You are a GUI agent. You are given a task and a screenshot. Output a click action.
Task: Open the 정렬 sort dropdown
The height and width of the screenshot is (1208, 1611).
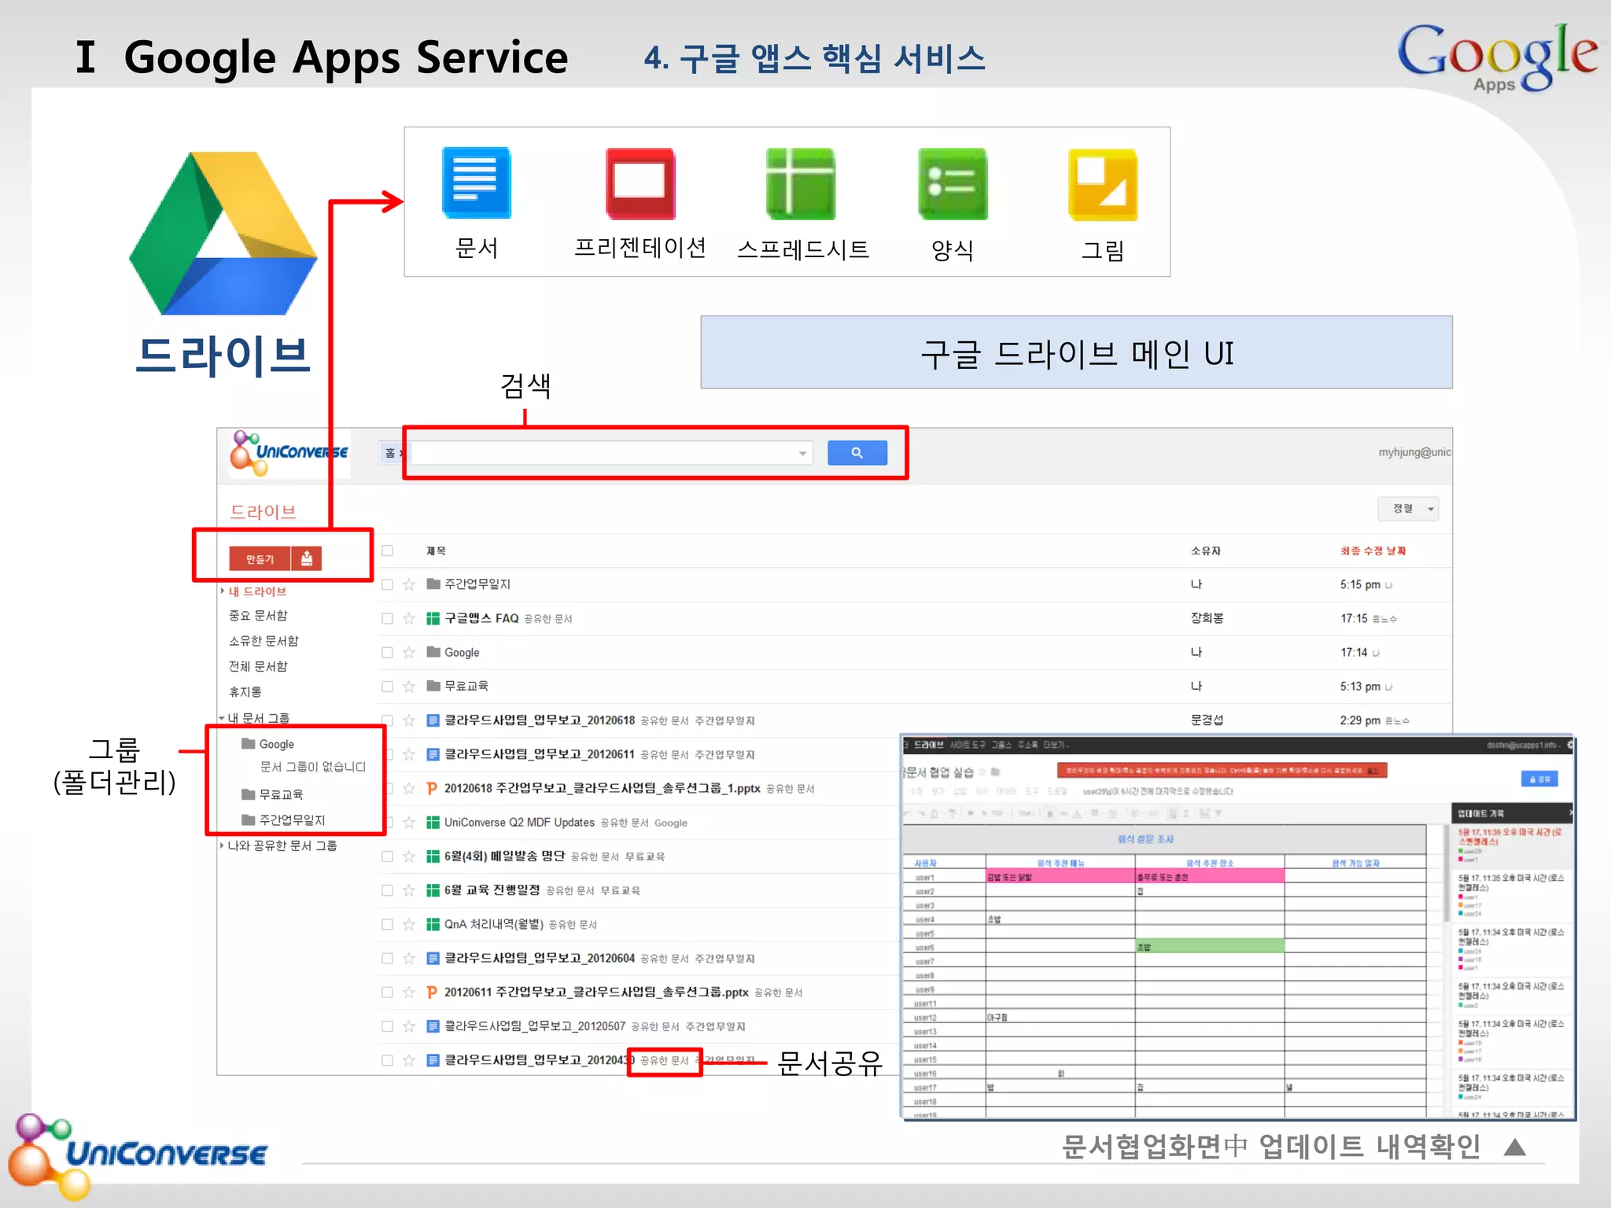tap(1408, 509)
